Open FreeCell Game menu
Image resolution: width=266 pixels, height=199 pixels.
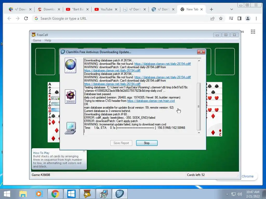(37, 40)
